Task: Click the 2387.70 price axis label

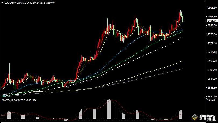Action: click(x=212, y=26)
